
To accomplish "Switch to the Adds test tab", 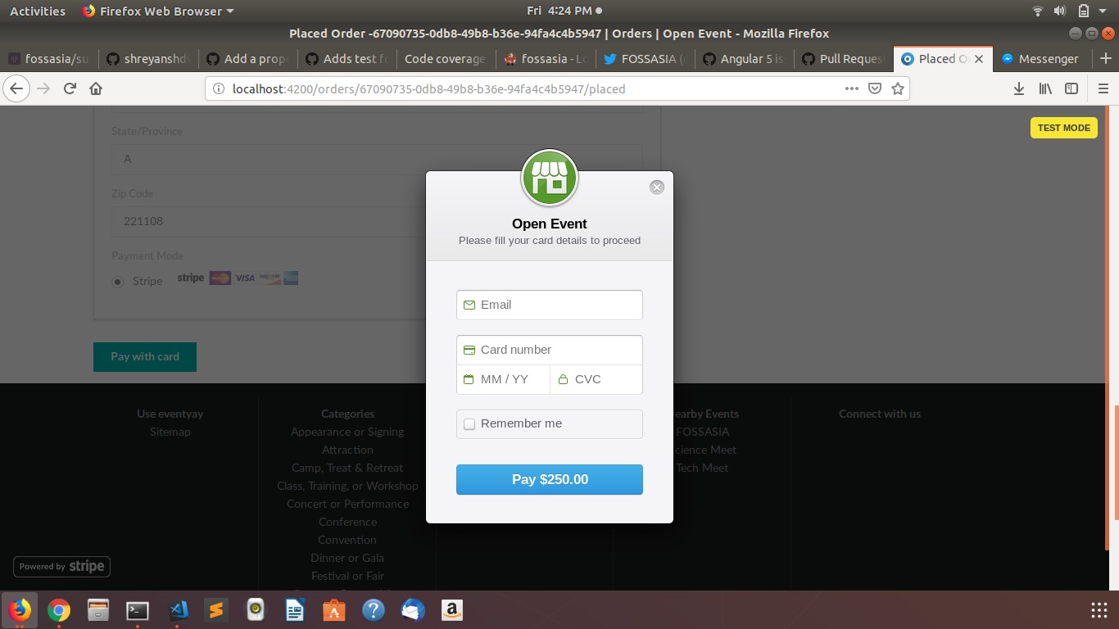I will pos(347,59).
